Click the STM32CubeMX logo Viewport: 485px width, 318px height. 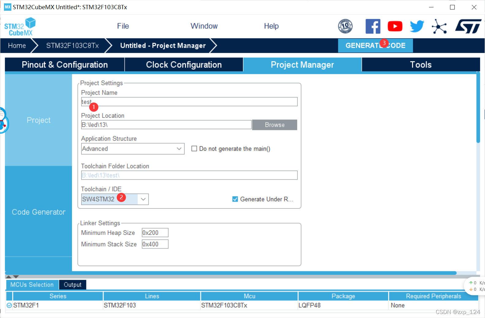20,27
